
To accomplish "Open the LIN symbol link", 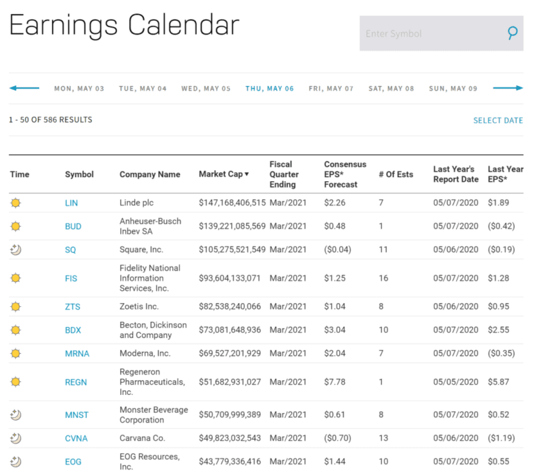I will pyautogui.click(x=72, y=203).
